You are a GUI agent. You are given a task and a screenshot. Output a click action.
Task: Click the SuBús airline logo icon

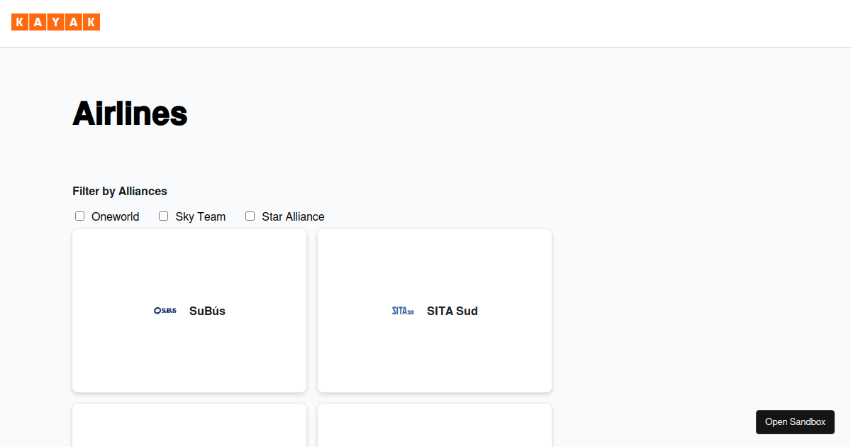pyautogui.click(x=165, y=311)
